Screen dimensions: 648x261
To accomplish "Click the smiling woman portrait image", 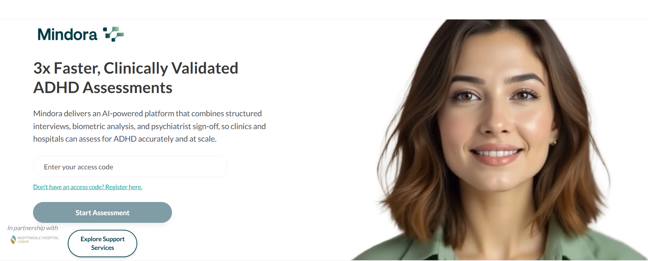I will tap(500, 140).
